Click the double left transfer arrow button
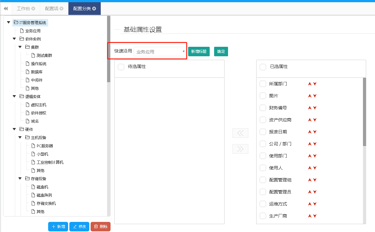The height and width of the screenshot is (232, 375). (240, 133)
